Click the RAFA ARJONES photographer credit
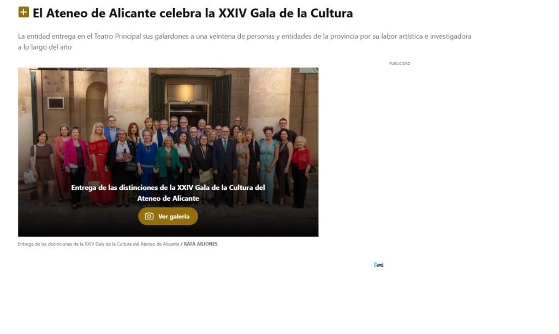This screenshot has height=334, width=559. 200,244
